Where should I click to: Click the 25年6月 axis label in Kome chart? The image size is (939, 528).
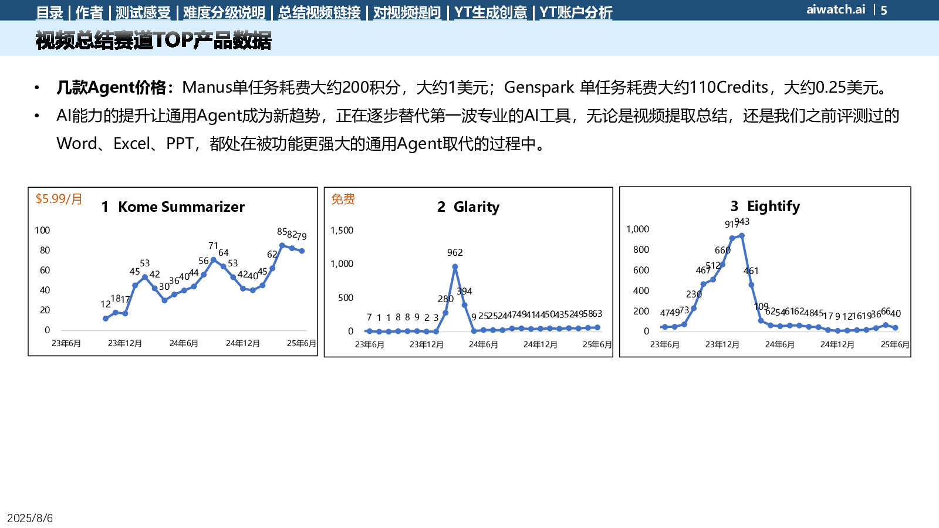(x=302, y=343)
